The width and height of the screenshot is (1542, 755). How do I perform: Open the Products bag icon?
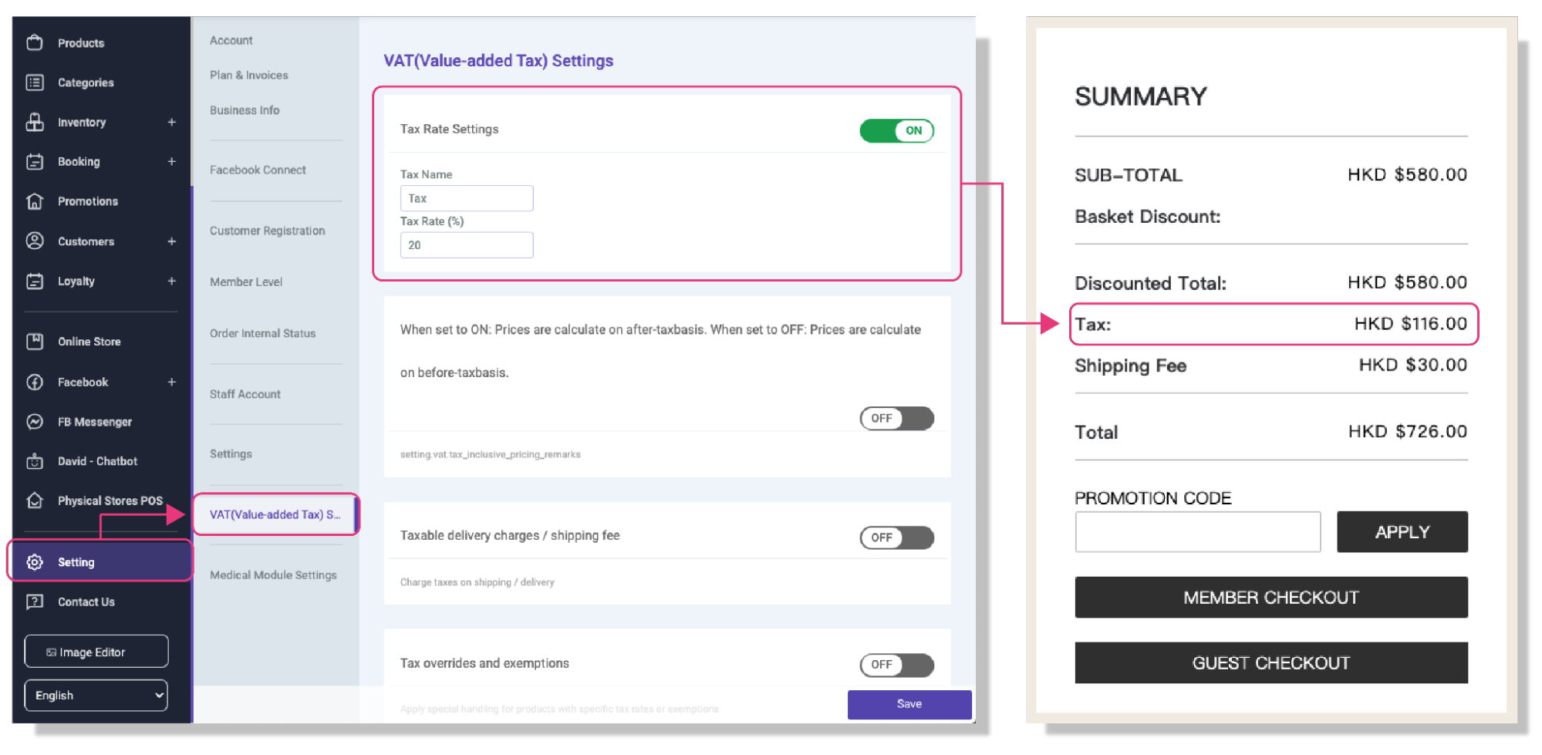(35, 42)
